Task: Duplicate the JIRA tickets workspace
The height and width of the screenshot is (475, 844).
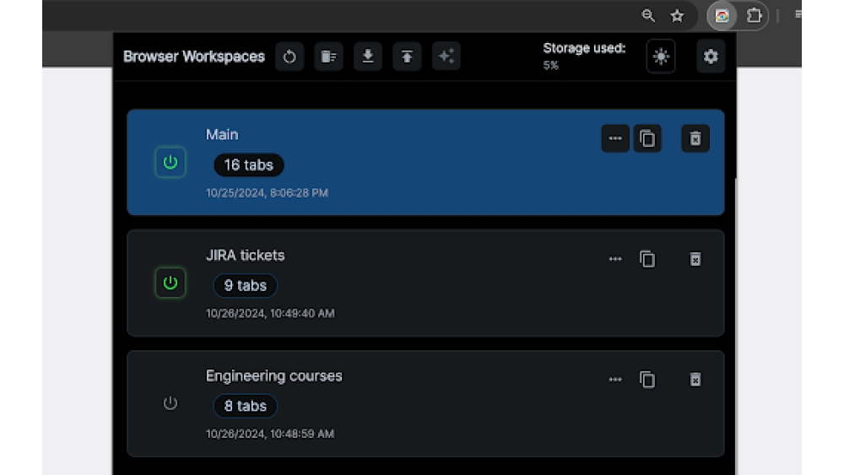Action: [x=647, y=259]
